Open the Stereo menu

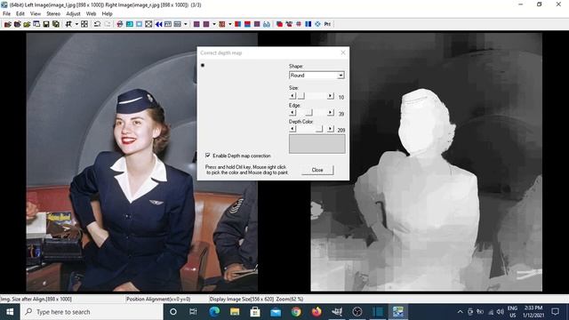tap(53, 14)
